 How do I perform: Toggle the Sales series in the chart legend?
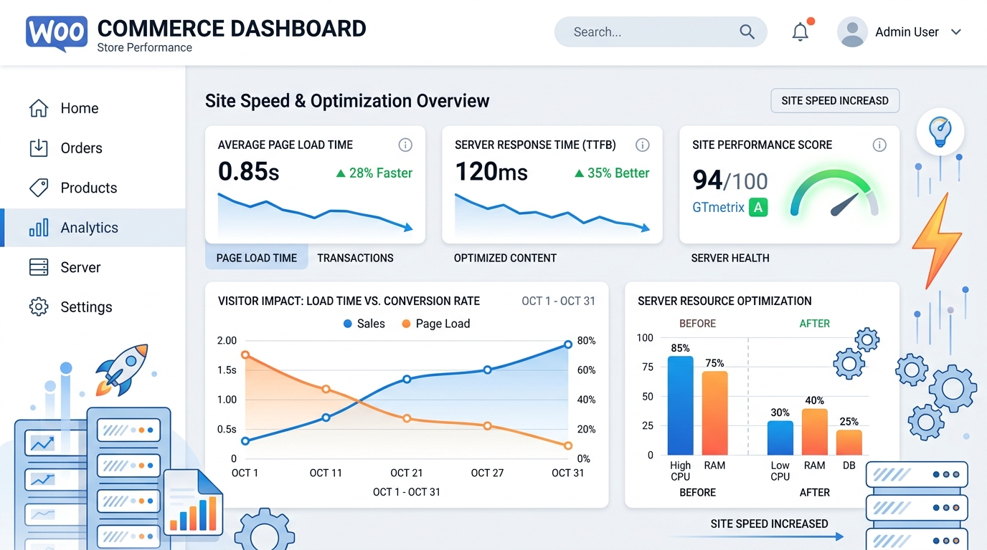[363, 324]
